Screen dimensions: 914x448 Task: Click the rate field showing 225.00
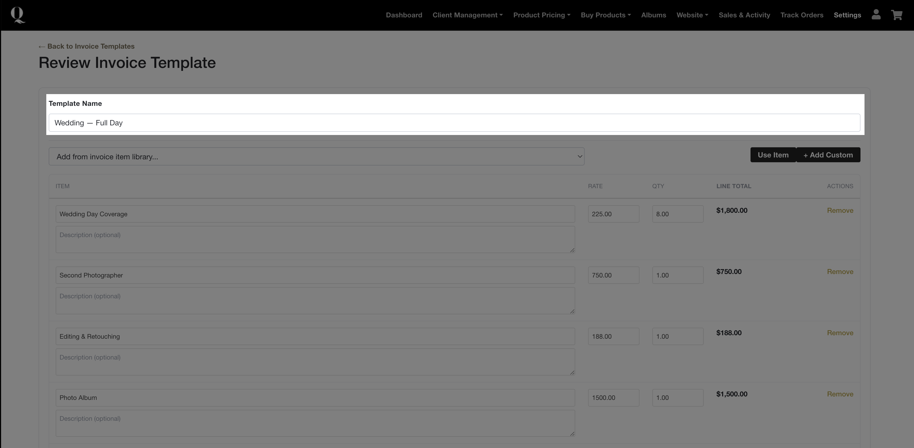(613, 214)
